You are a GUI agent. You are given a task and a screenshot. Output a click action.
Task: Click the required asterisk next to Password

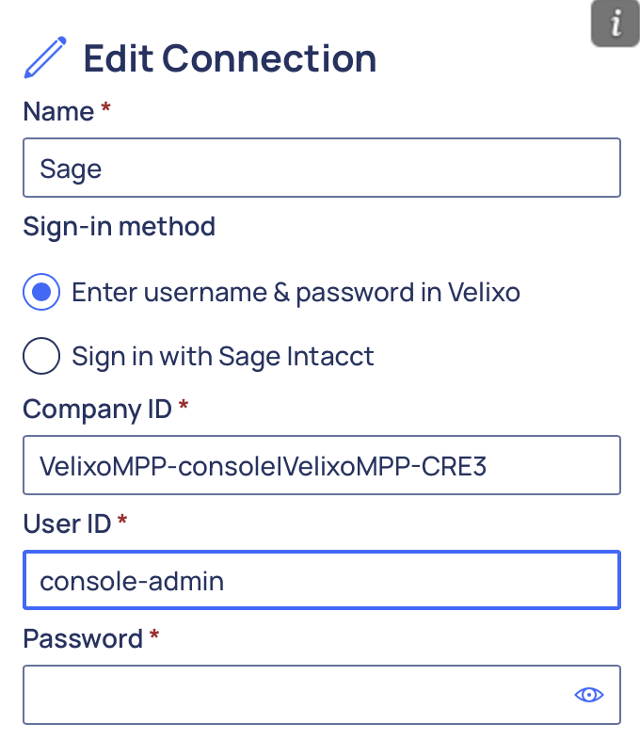coord(154,635)
